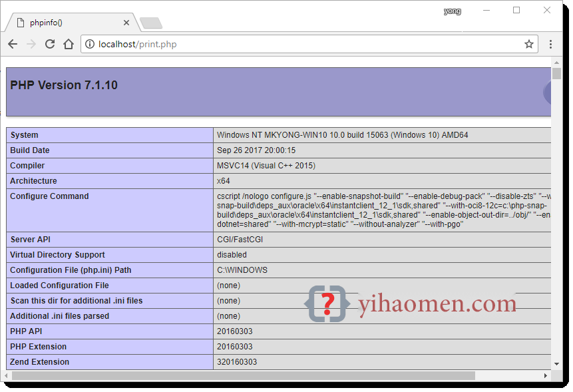Click (none) beside Additional .ini files parsed
Viewport: 573px width, 392px height.
[228, 316]
